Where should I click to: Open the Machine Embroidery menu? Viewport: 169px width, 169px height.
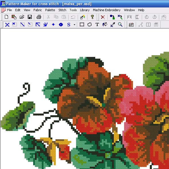point(107,10)
